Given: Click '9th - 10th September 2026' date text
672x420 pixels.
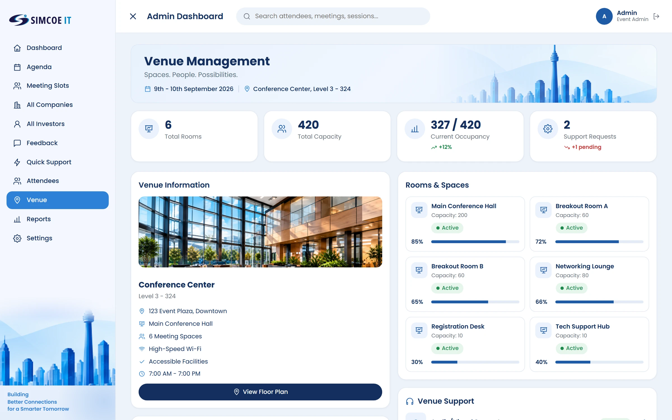Looking at the screenshot, I should pyautogui.click(x=193, y=89).
